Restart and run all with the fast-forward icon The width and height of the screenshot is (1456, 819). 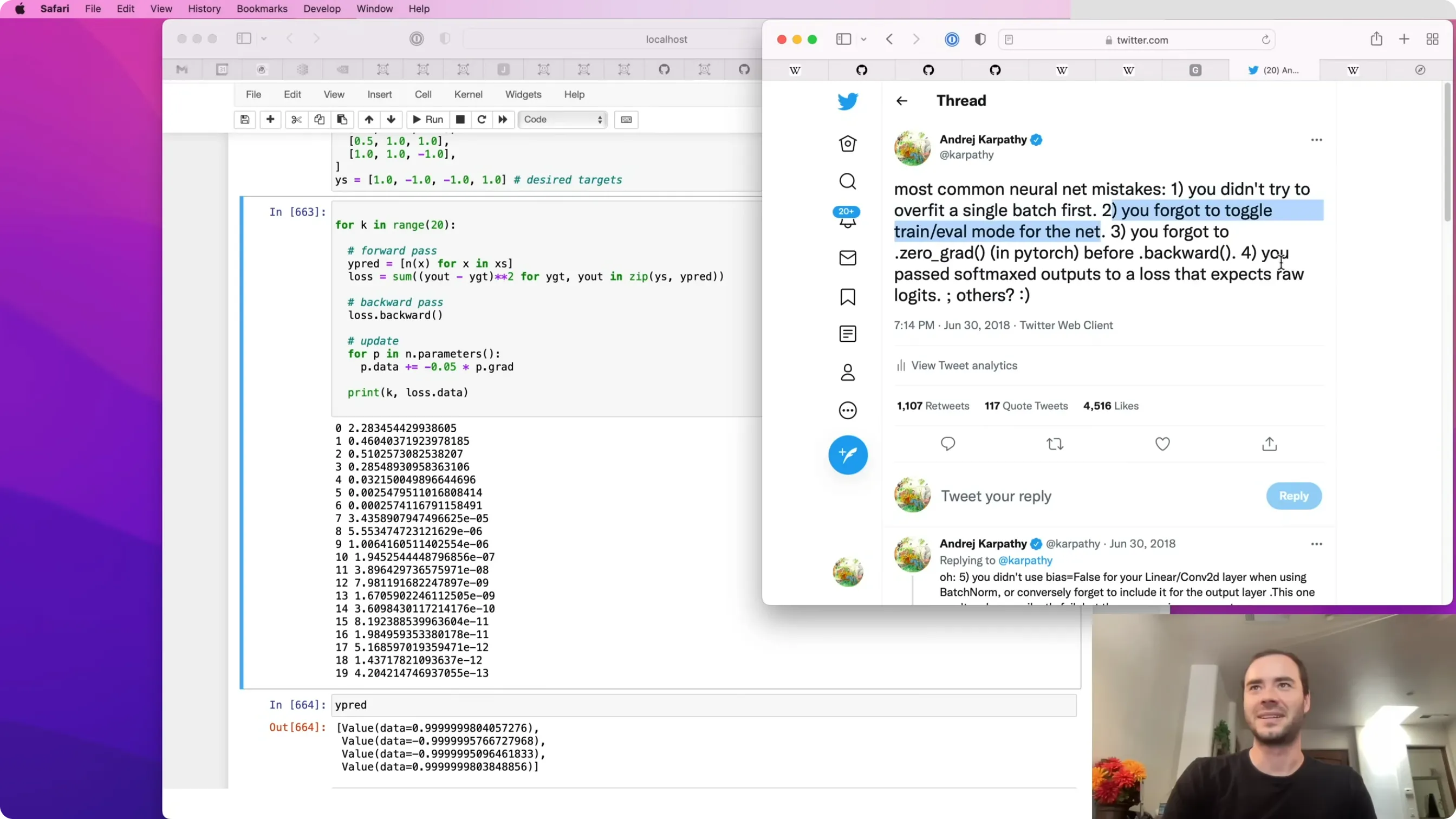[x=503, y=119]
